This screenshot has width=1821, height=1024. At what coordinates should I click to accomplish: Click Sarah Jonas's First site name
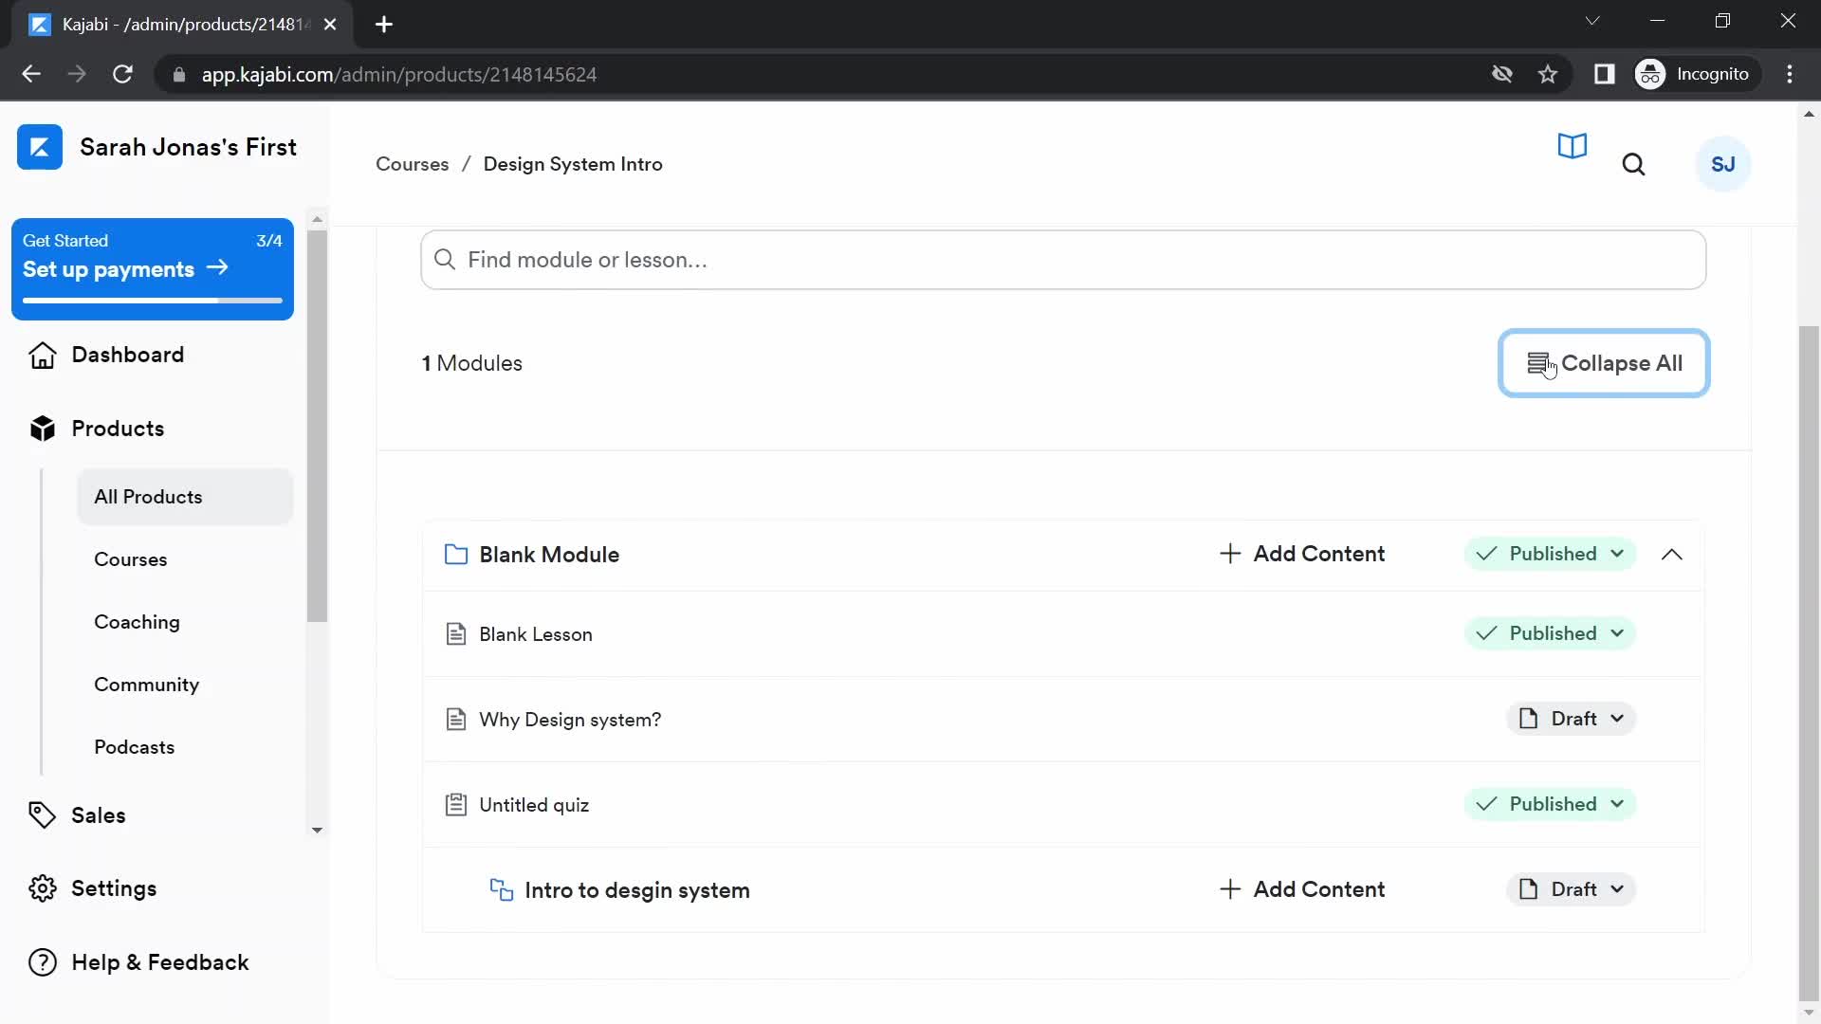pos(188,147)
